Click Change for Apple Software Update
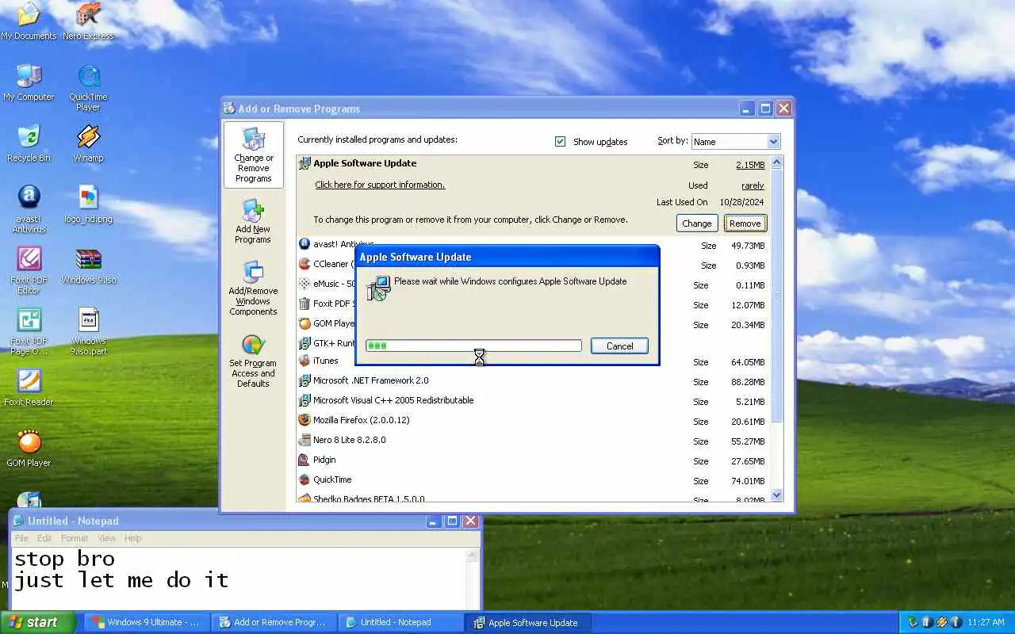The image size is (1015, 634). pos(697,223)
